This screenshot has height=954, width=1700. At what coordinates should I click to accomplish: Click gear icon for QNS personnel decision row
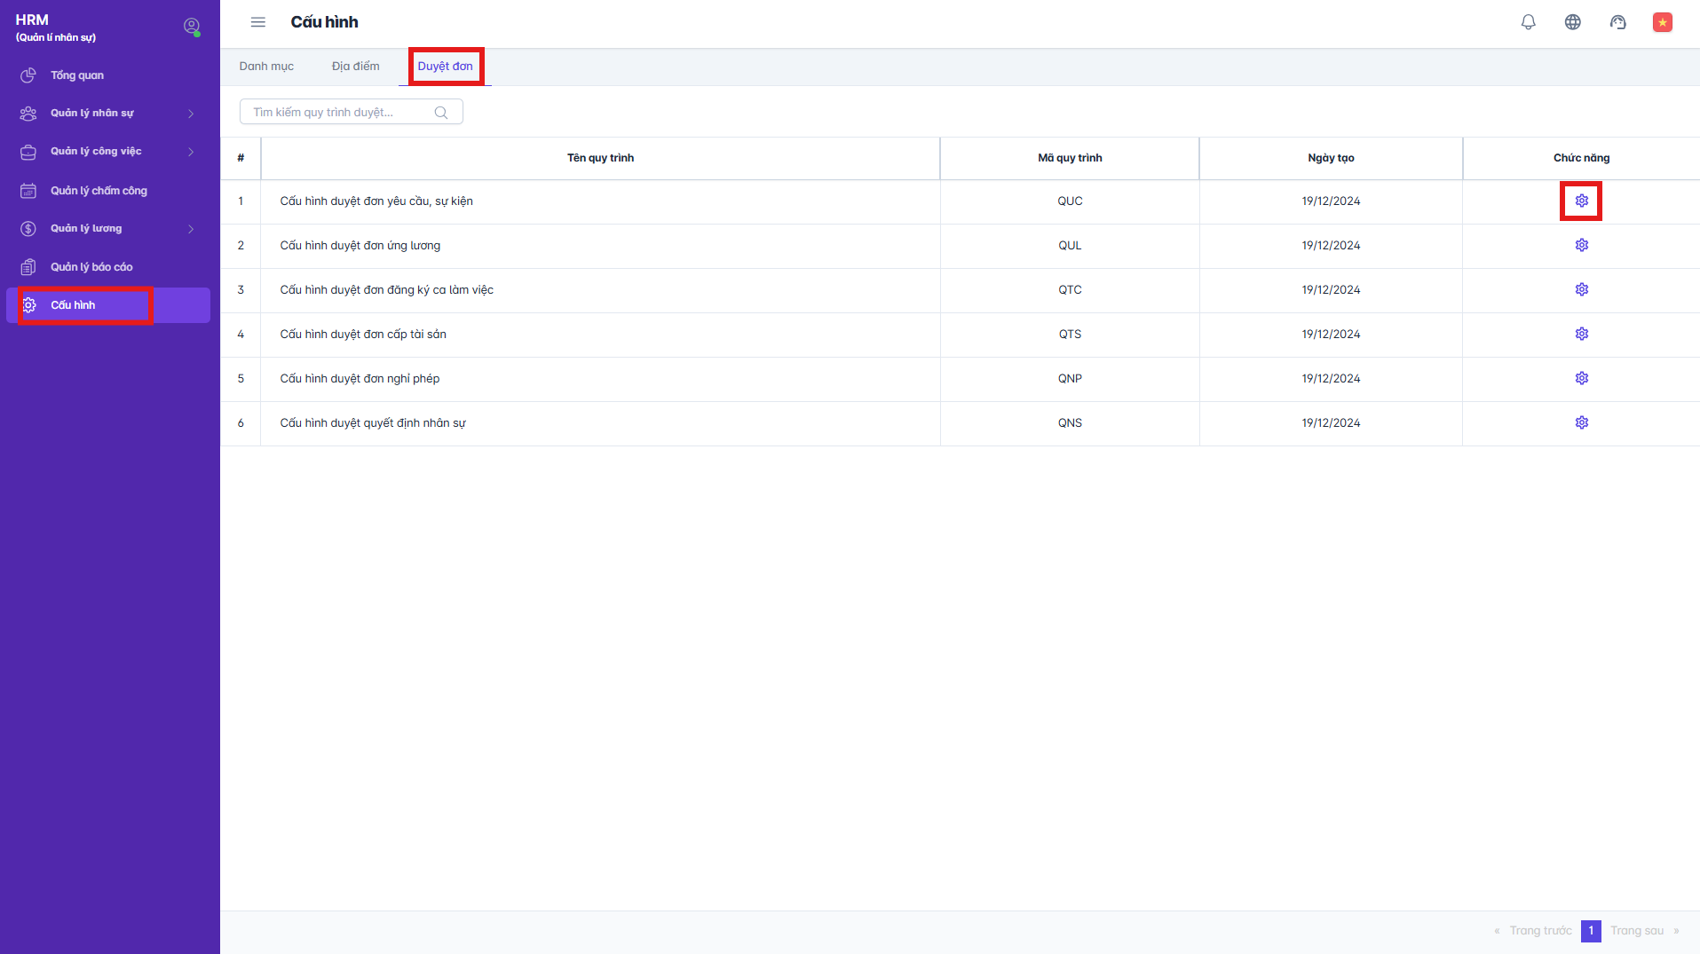[x=1581, y=422]
